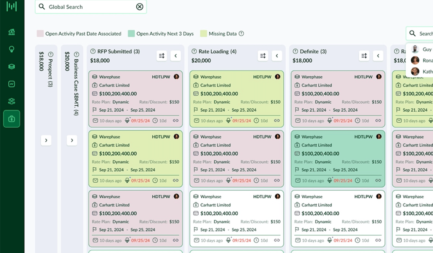Collapse the Definite column
433x253 pixels.
click(x=378, y=56)
